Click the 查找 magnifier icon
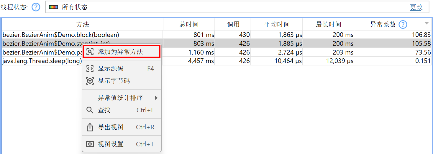This screenshot has width=433, height=154. pos(90,110)
